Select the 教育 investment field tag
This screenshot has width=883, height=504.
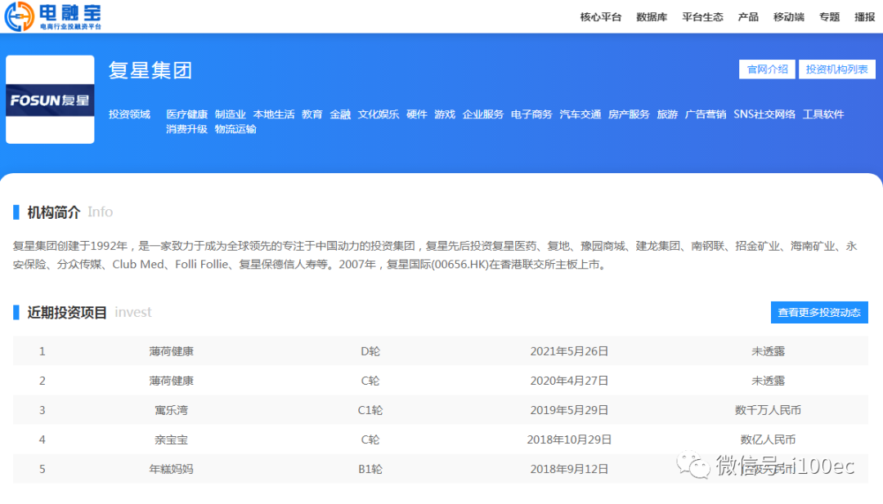coord(312,114)
